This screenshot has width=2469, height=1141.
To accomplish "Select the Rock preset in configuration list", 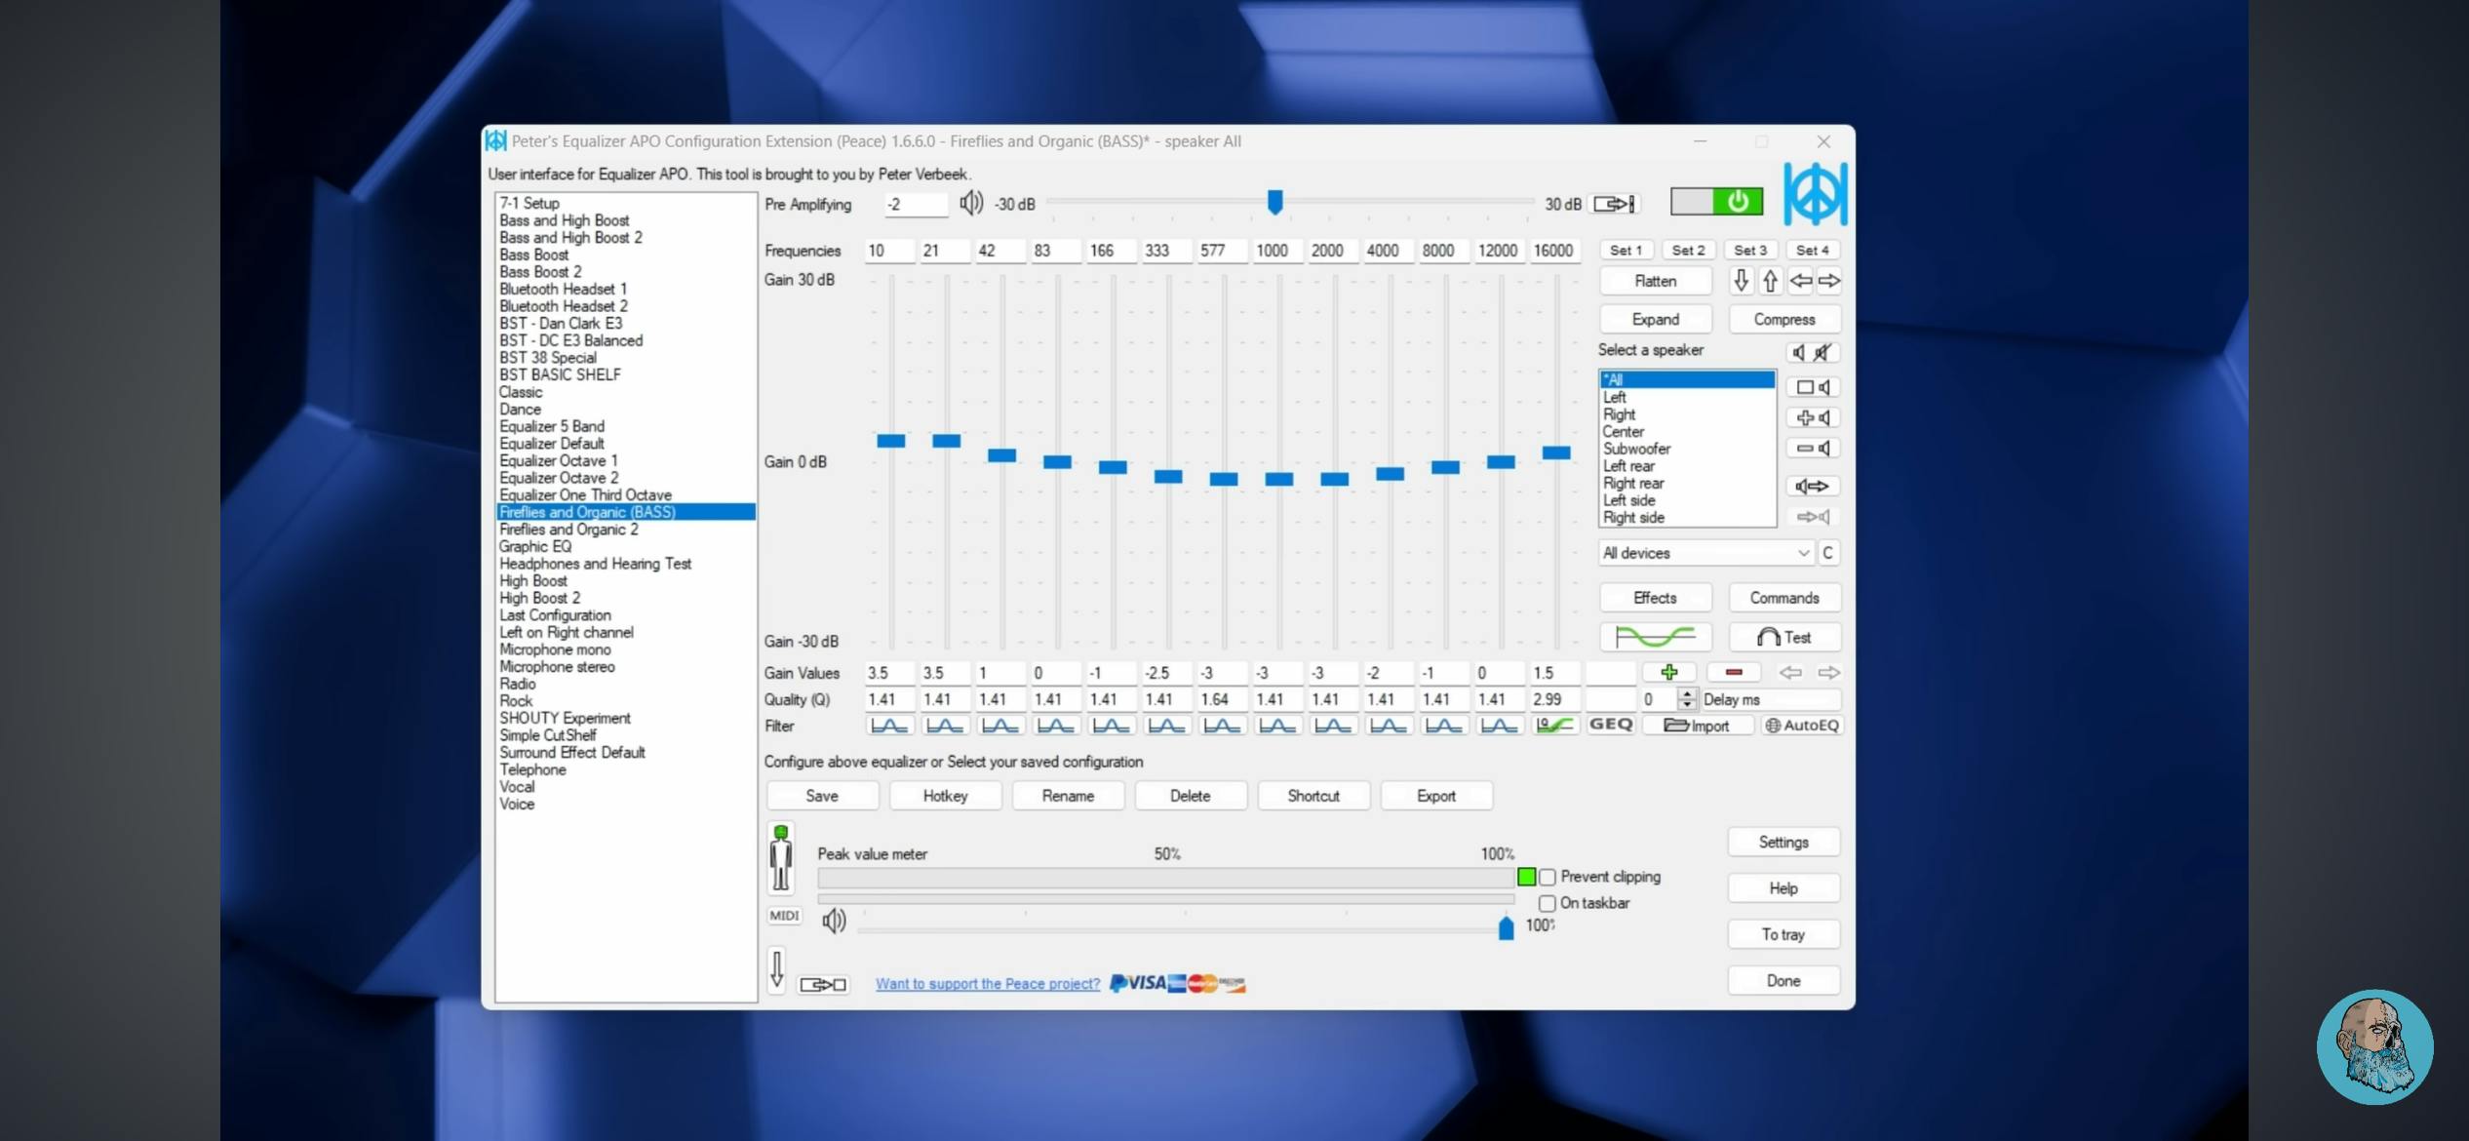I will tap(516, 701).
